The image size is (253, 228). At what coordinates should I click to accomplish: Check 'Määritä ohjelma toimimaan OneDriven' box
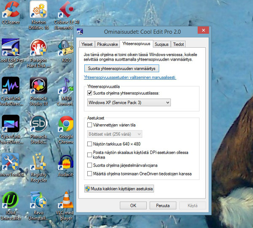pos(89,174)
